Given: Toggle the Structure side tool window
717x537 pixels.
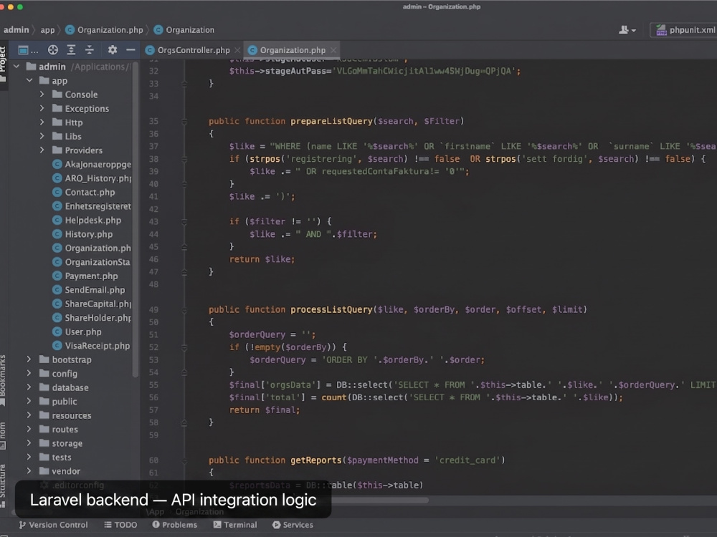Looking at the screenshot, I should coord(3,485).
